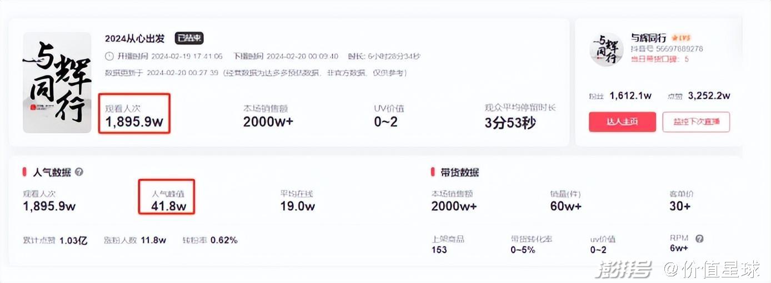Image resolution: width=771 pixels, height=283 pixels.
Task: Click the 人气数据 help question mark icon
Action: 79,172
